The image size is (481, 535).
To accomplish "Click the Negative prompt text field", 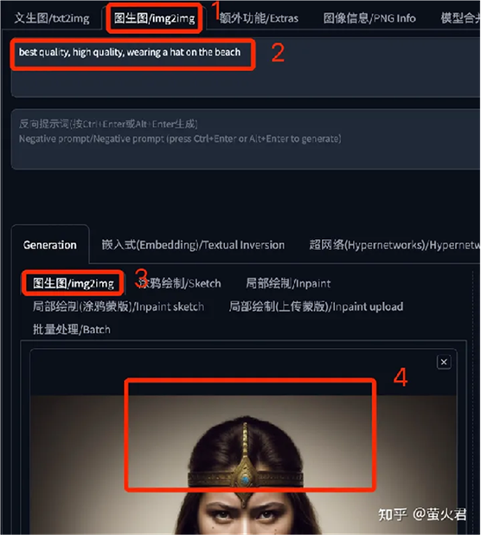I will coord(246,139).
